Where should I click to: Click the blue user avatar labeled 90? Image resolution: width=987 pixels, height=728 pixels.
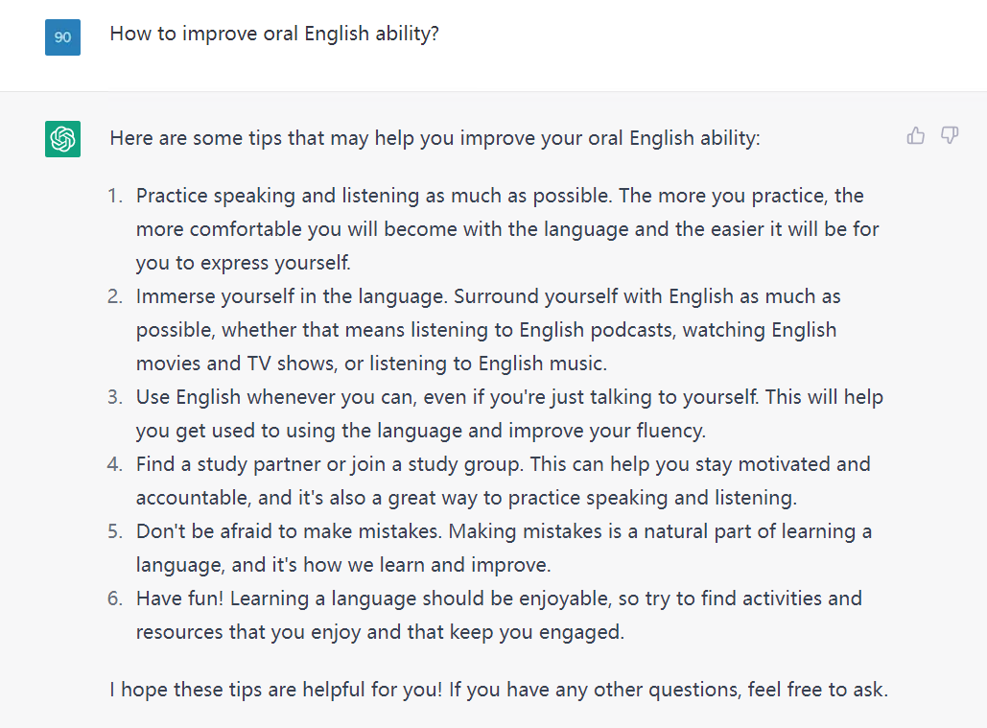click(63, 37)
